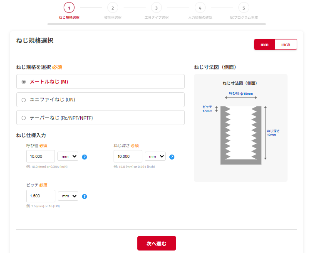Click the thread dimension diagram image

pos(241,128)
